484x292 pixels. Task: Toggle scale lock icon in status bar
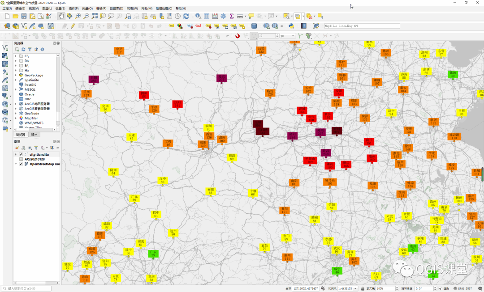tap(363, 288)
